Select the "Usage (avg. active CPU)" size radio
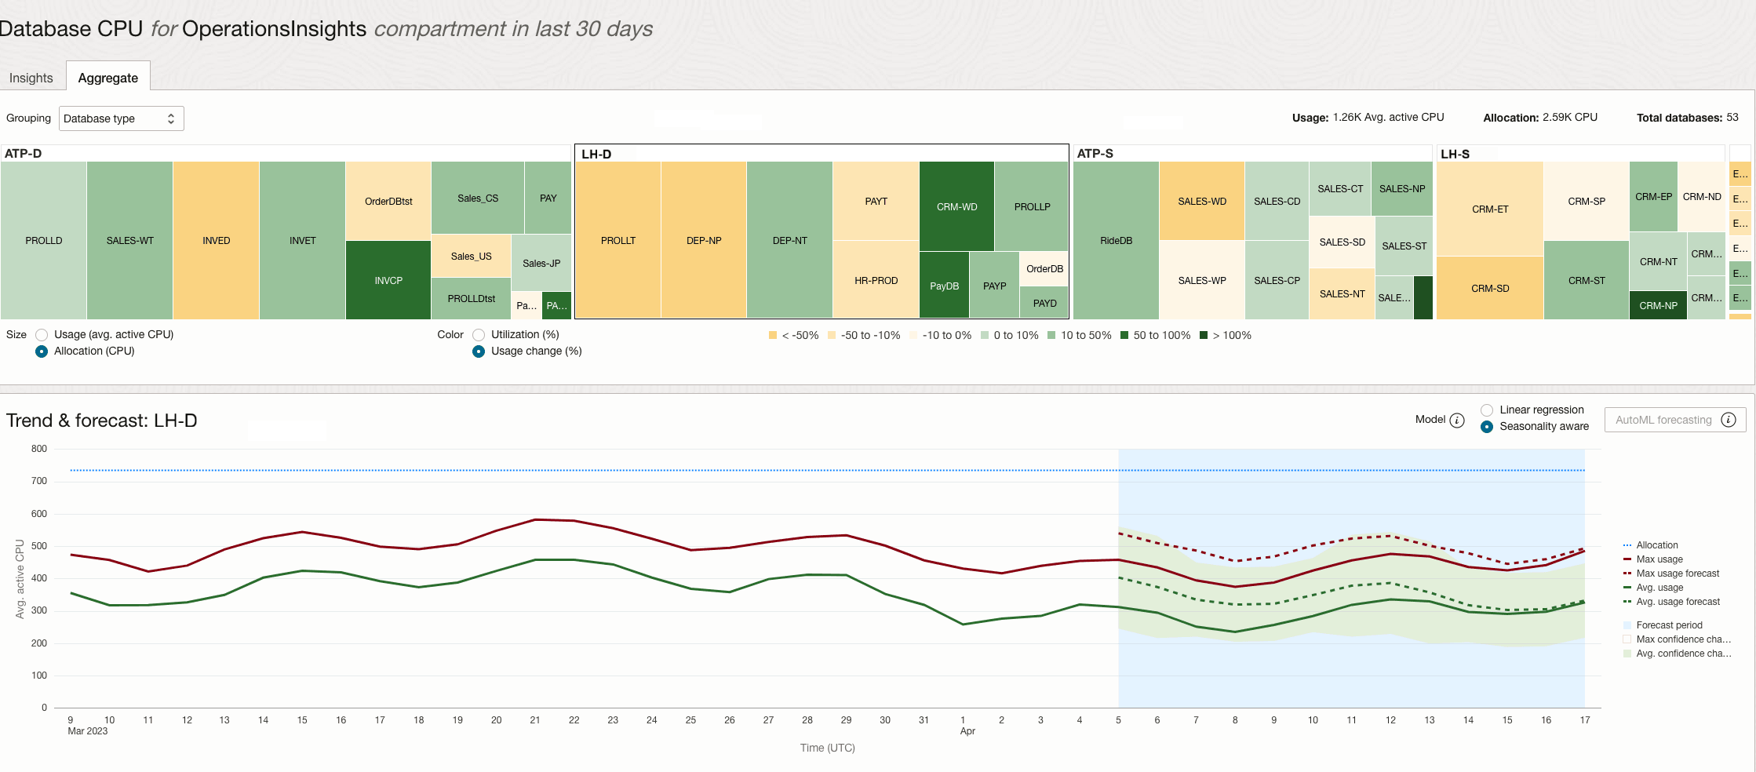Image resolution: width=1756 pixels, height=772 pixels. 42,334
